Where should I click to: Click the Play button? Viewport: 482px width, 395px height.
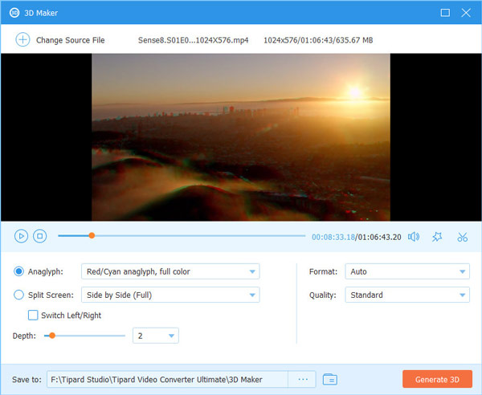(x=21, y=236)
